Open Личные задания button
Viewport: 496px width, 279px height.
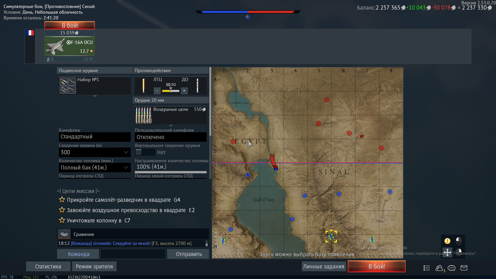(323, 266)
